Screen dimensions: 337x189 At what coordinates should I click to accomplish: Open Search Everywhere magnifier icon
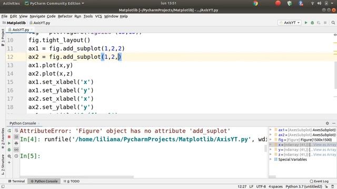point(333,23)
